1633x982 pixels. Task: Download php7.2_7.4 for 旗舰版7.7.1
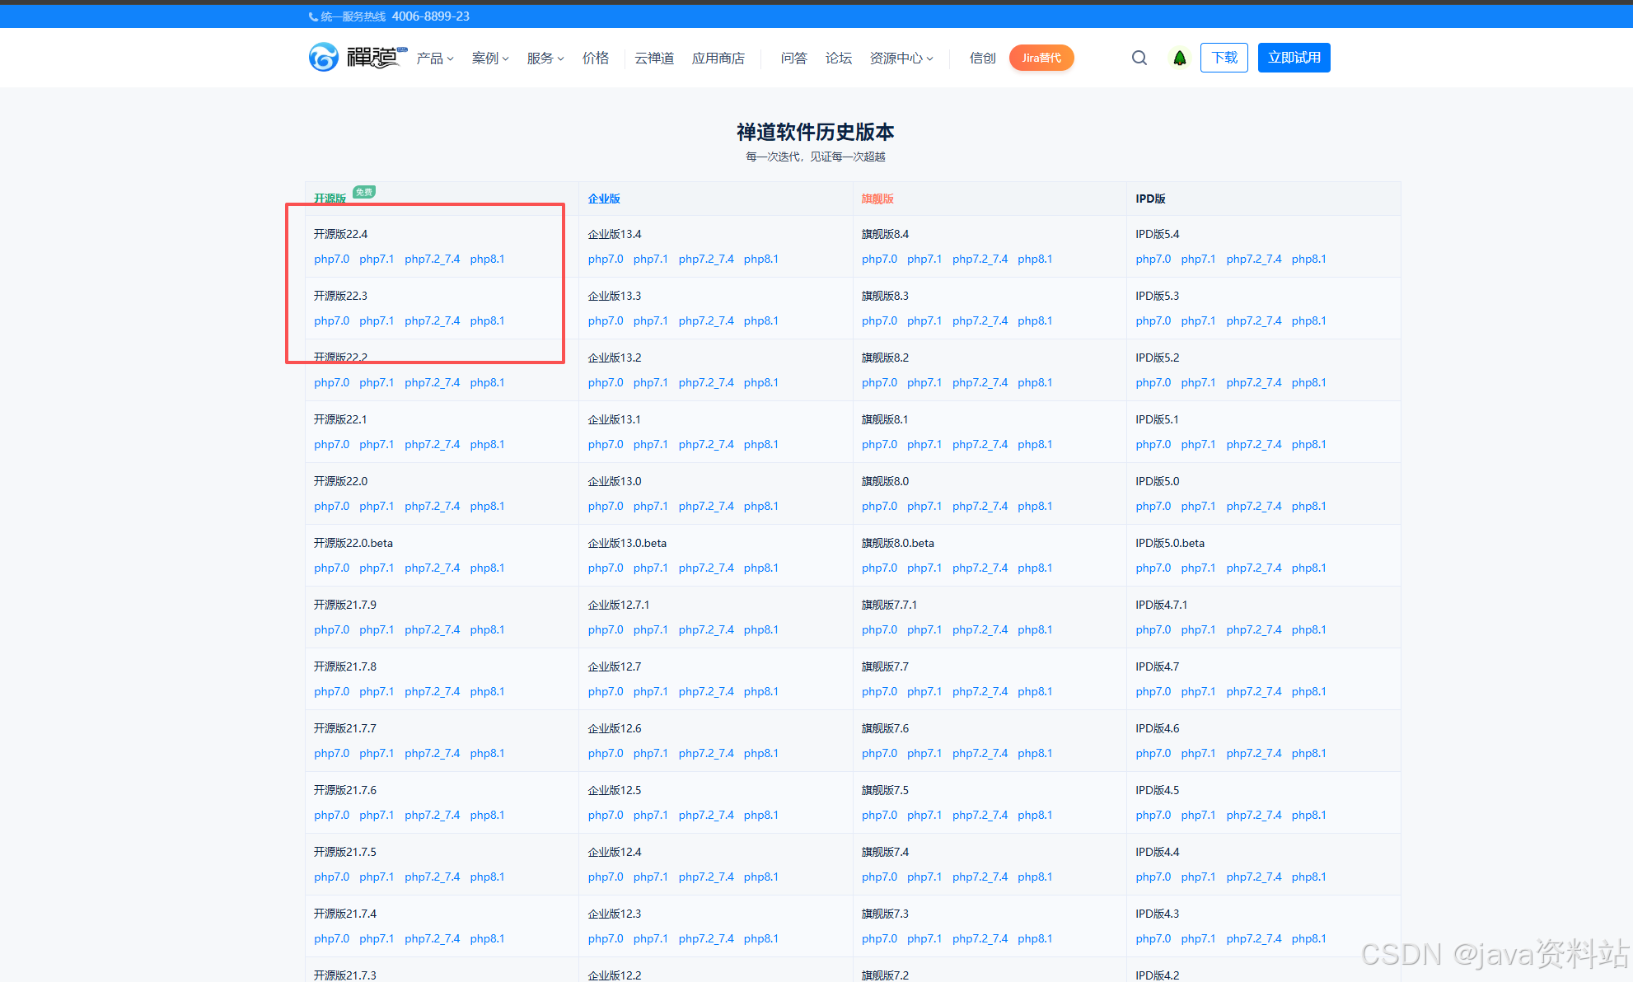[980, 629]
